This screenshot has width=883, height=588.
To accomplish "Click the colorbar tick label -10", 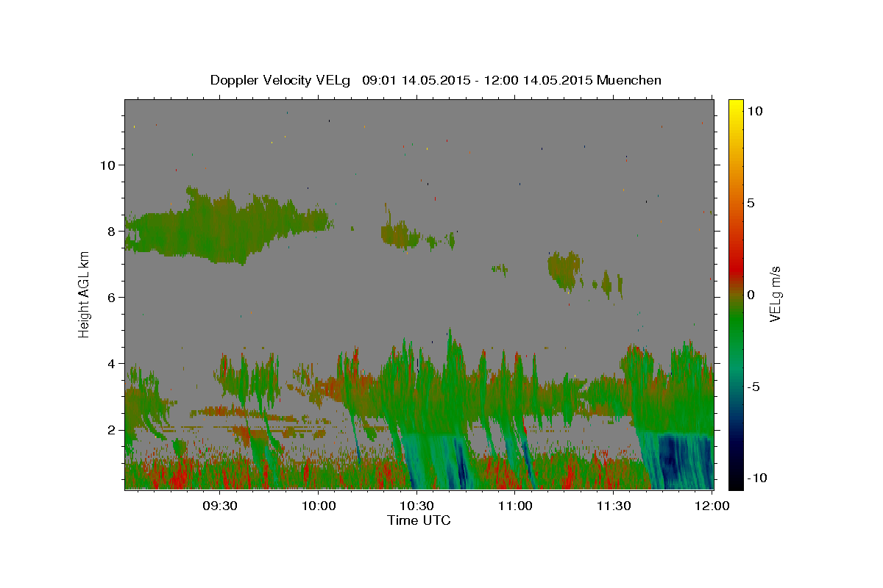I will pyautogui.click(x=757, y=478).
